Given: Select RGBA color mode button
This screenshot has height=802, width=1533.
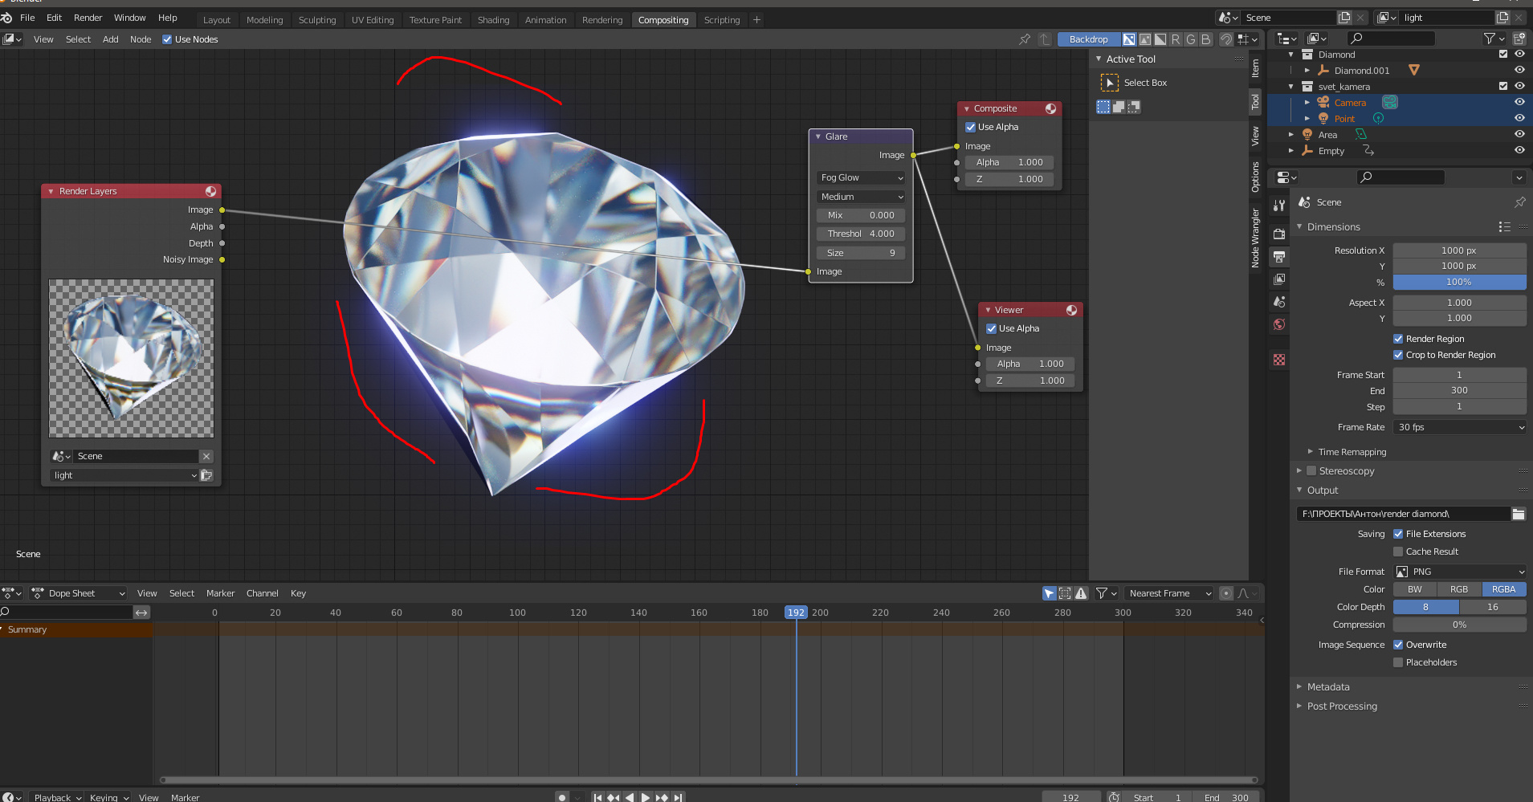Looking at the screenshot, I should 1503,589.
